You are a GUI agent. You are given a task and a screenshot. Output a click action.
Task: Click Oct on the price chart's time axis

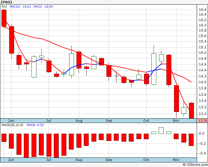[146, 121]
